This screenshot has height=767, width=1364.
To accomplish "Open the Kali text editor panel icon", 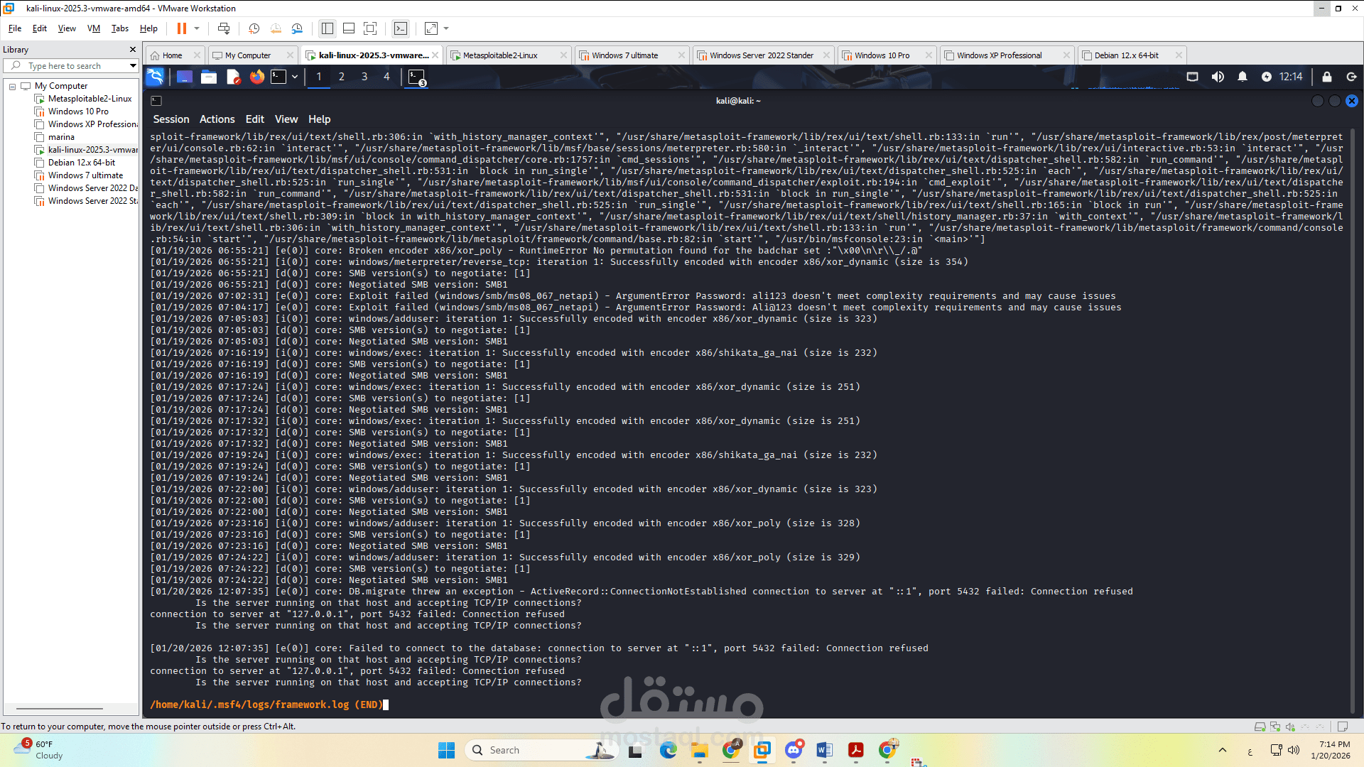I will 233,77.
